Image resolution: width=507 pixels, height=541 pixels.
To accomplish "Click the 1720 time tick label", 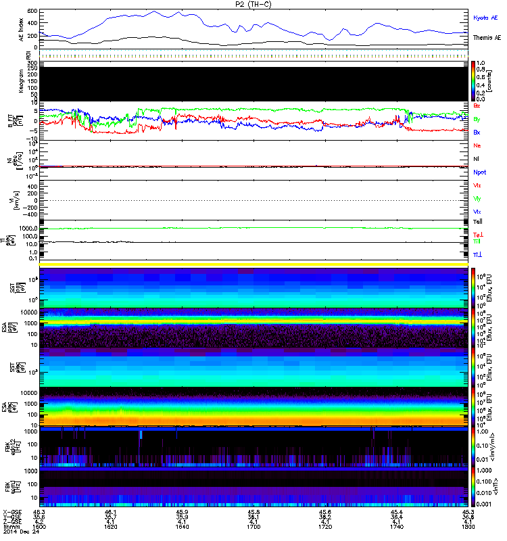I will (325, 527).
